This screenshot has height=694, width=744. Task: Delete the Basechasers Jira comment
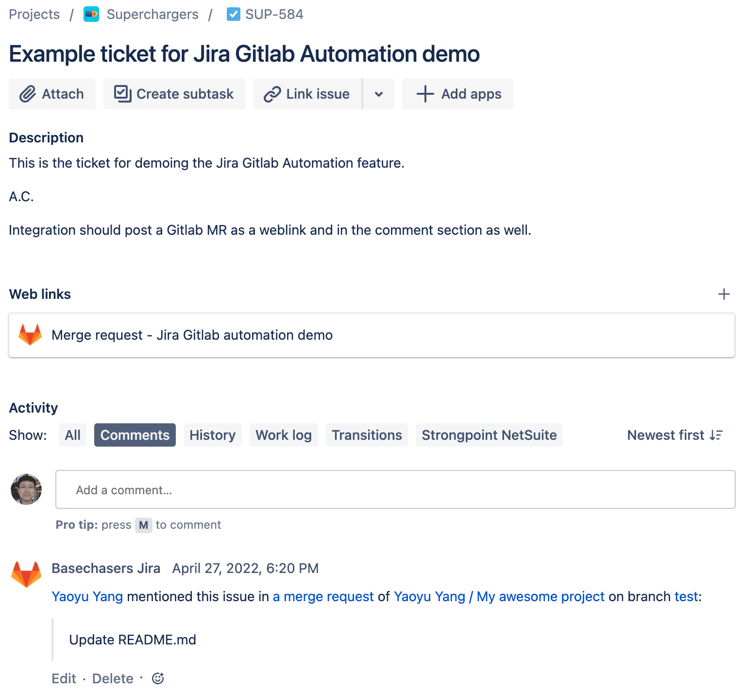113,678
